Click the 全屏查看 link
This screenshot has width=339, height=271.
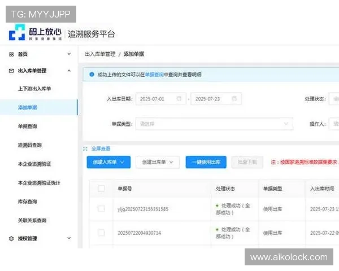(101, 148)
